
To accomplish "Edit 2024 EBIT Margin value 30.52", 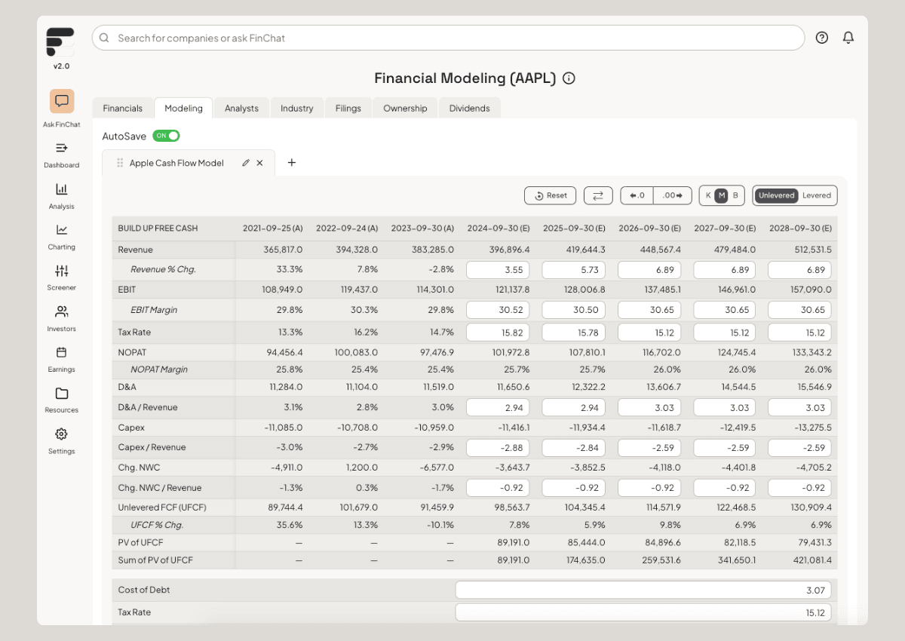I will [498, 310].
